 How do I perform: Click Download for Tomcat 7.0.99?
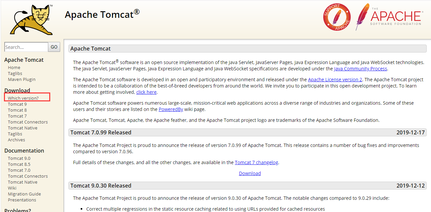point(250,173)
